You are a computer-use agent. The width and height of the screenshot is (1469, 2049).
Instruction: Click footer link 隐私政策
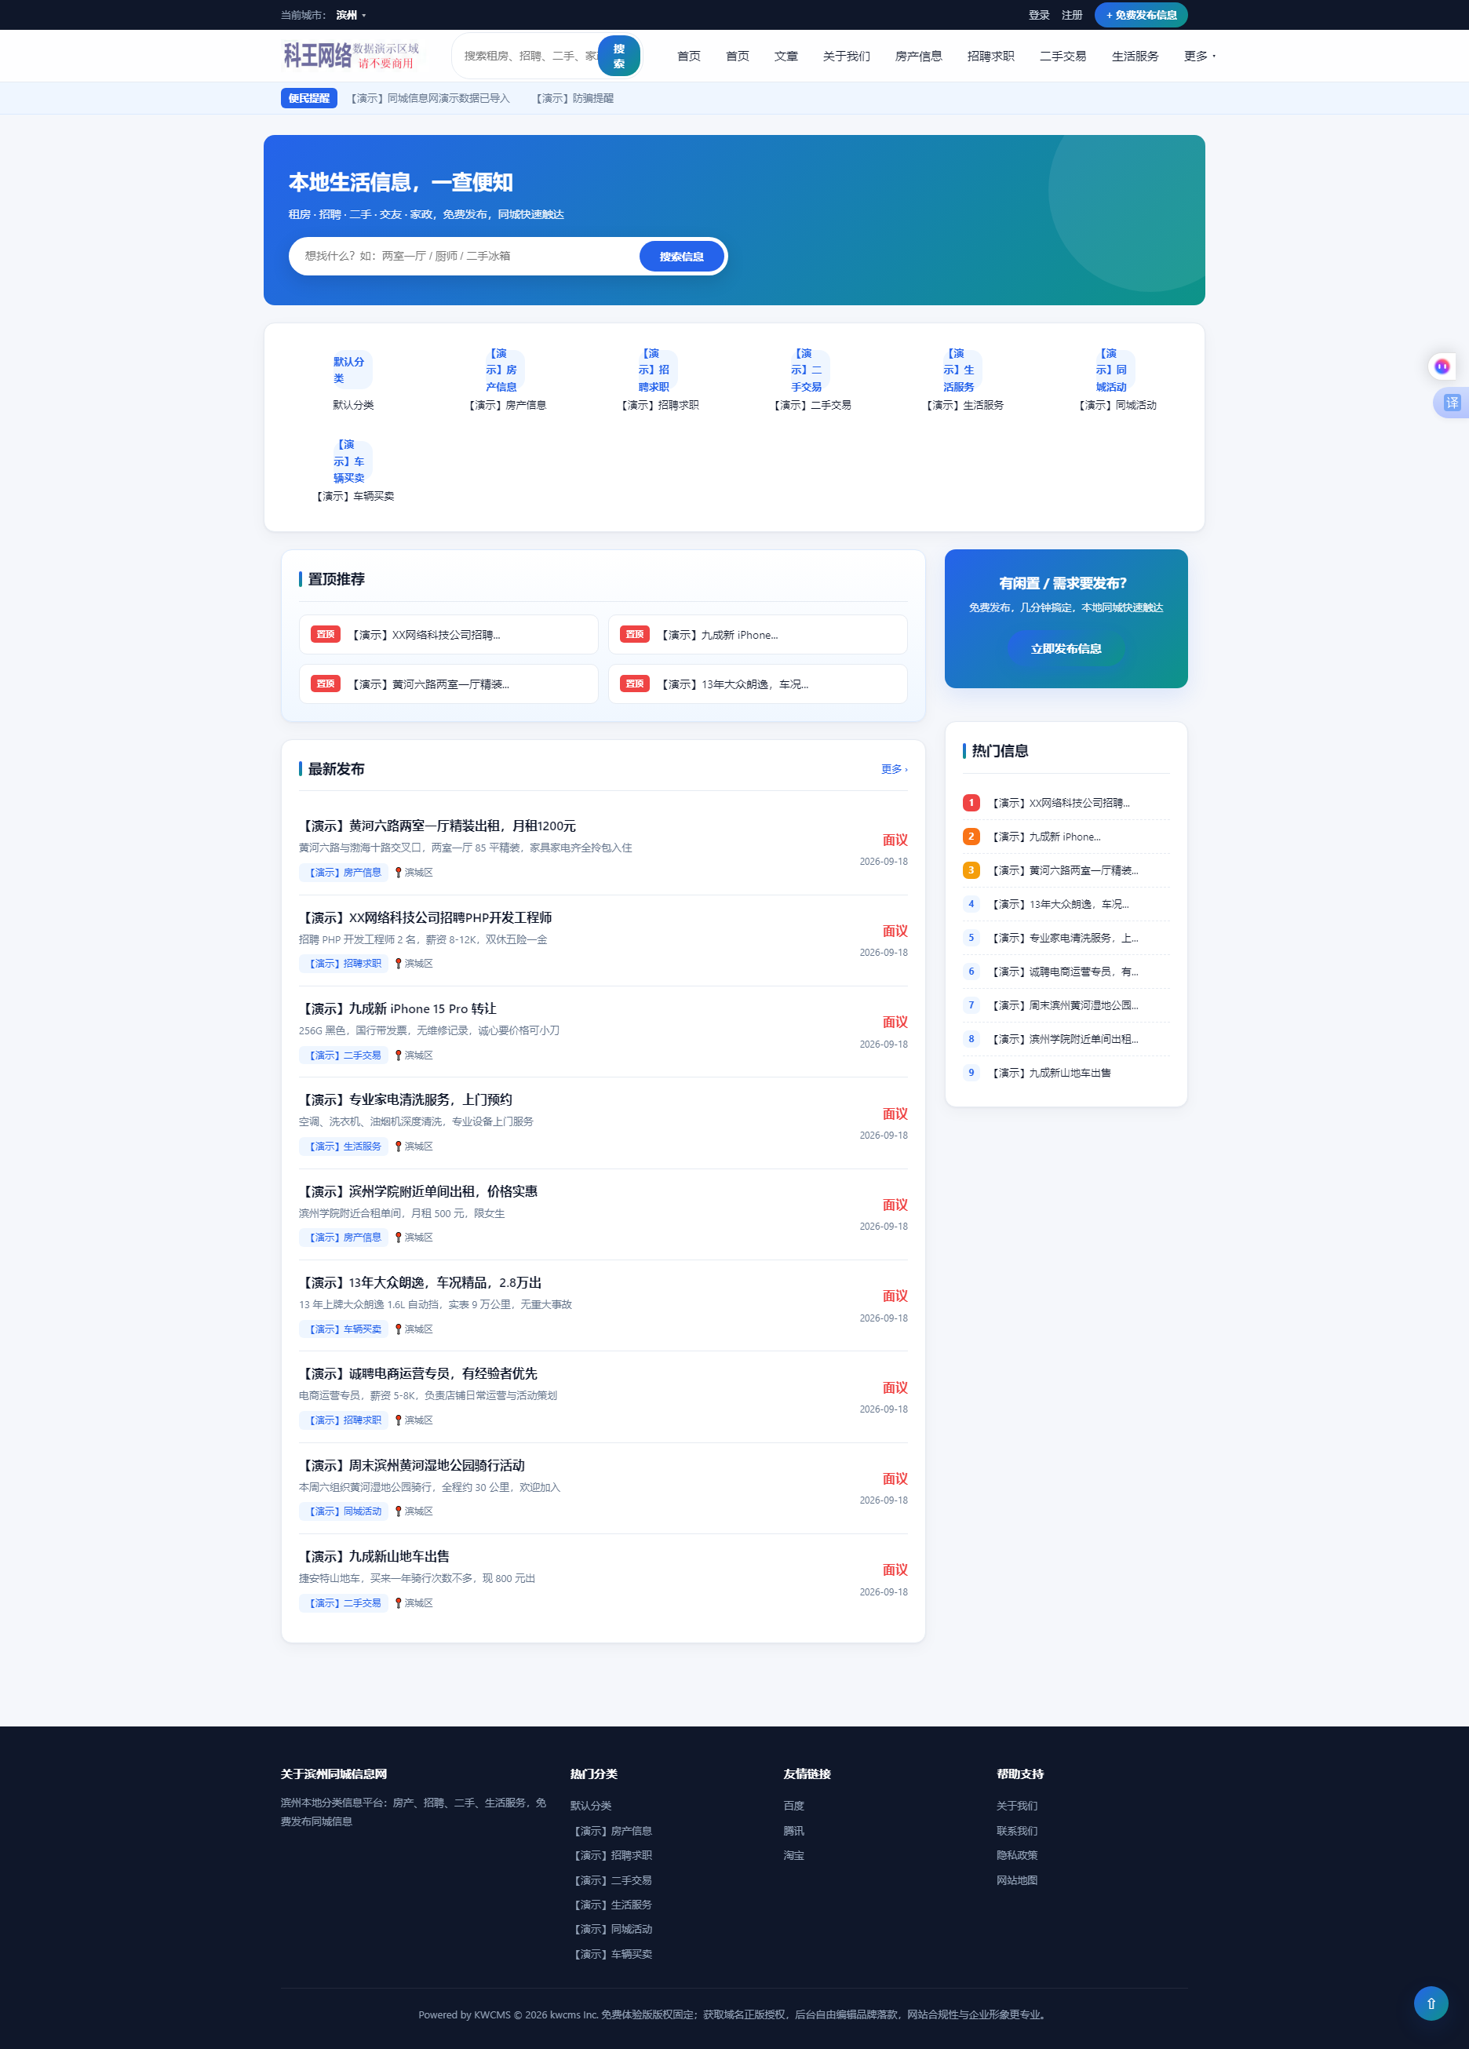point(1016,1854)
